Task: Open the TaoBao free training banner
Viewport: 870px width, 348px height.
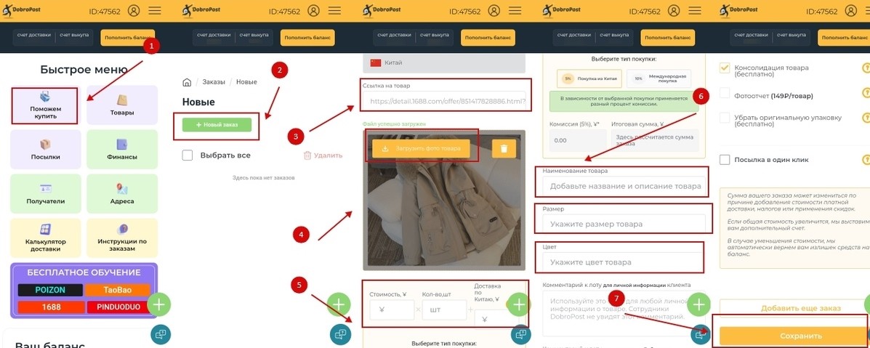Action: [x=118, y=291]
